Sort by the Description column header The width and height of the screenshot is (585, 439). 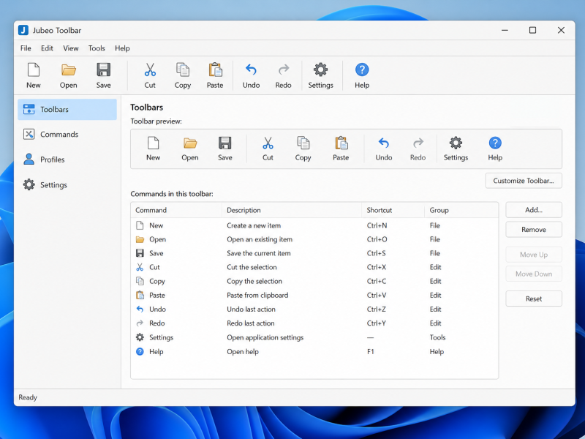tap(291, 210)
